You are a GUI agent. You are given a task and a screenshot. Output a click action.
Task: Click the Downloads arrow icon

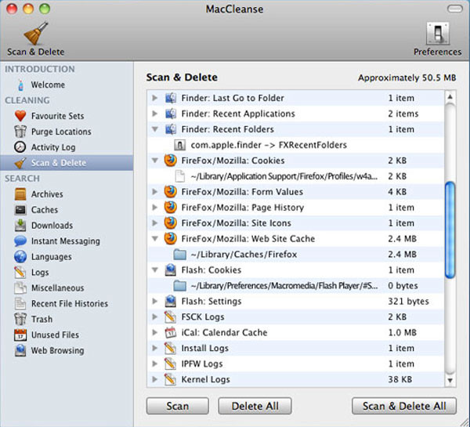click(x=20, y=225)
